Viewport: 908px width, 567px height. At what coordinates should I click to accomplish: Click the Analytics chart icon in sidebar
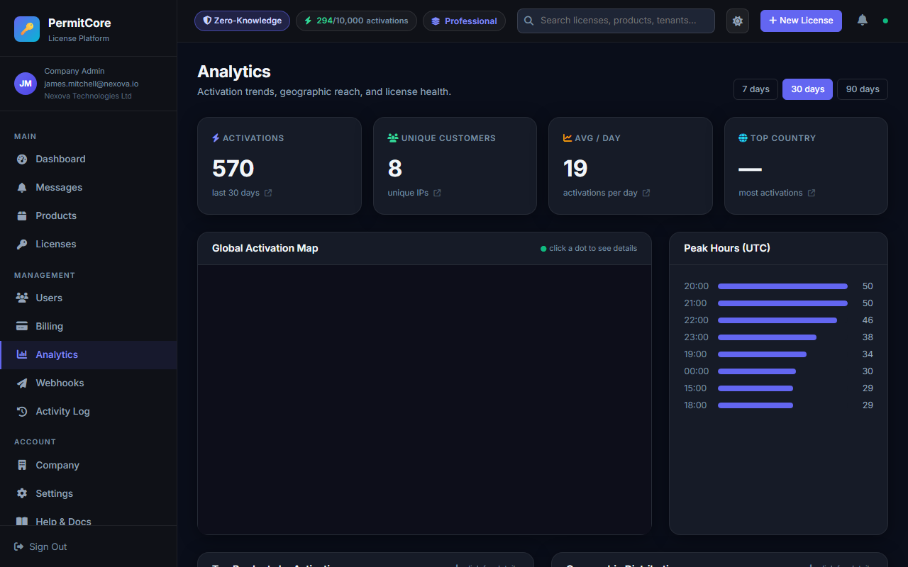click(x=22, y=354)
